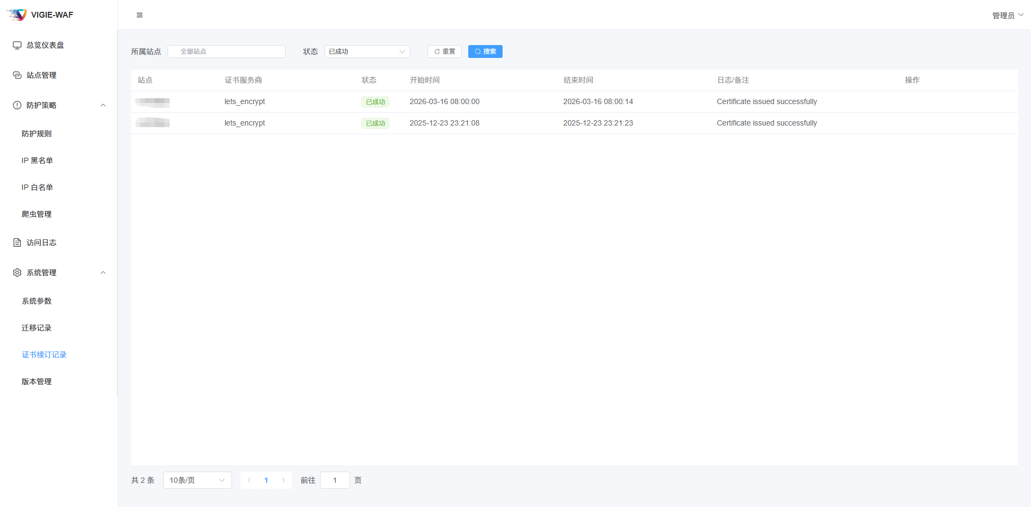Focus the 前往 page jump input
The image size is (1031, 507).
pyautogui.click(x=335, y=480)
